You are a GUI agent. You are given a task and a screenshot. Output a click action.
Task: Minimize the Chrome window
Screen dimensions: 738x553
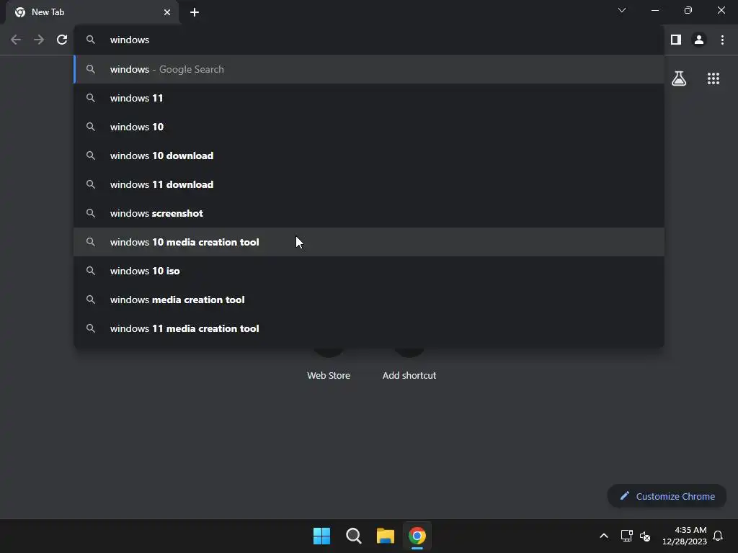pyautogui.click(x=654, y=10)
